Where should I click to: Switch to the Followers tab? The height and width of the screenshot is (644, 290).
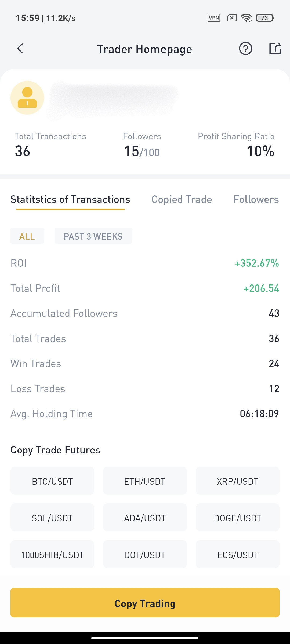click(256, 200)
